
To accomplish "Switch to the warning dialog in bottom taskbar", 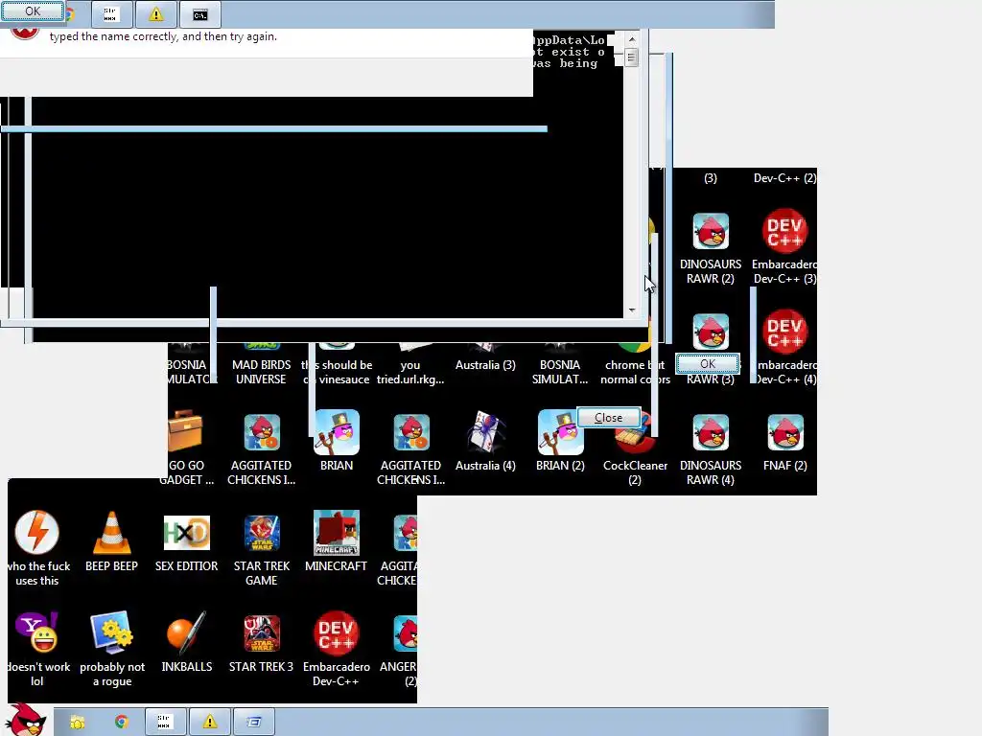I will pyautogui.click(x=210, y=722).
